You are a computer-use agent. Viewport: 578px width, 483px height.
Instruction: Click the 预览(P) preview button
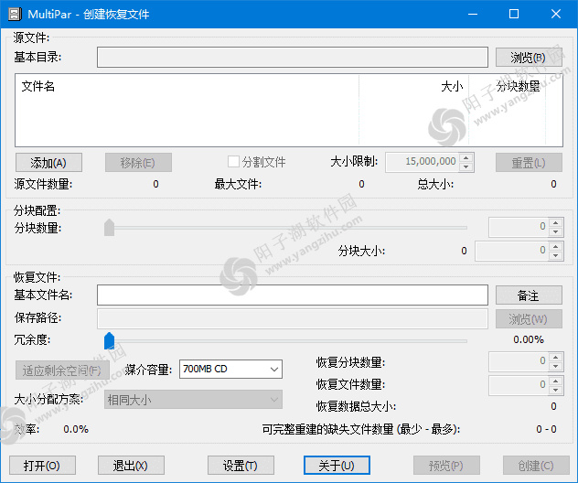tap(446, 466)
